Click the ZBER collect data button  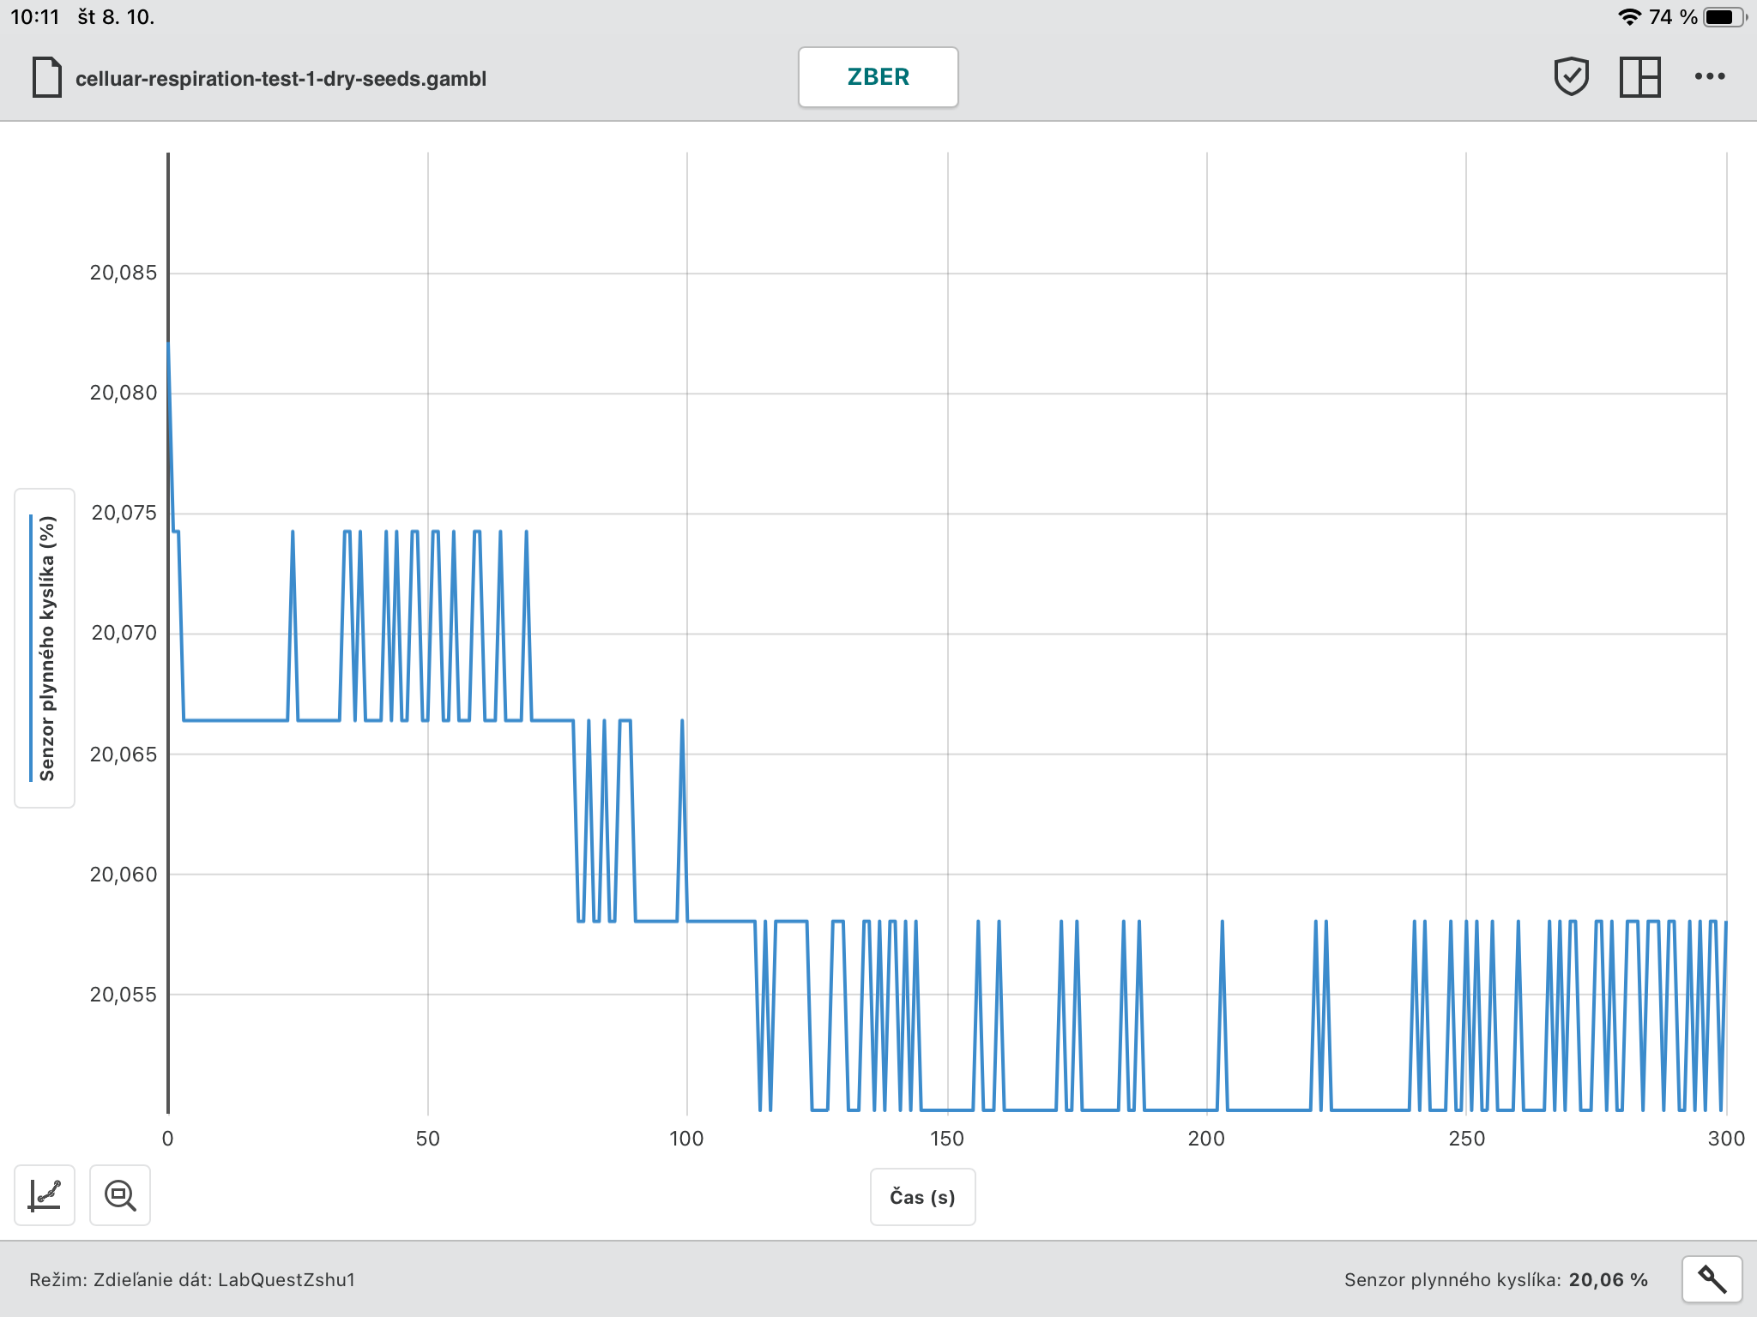pyautogui.click(x=878, y=77)
